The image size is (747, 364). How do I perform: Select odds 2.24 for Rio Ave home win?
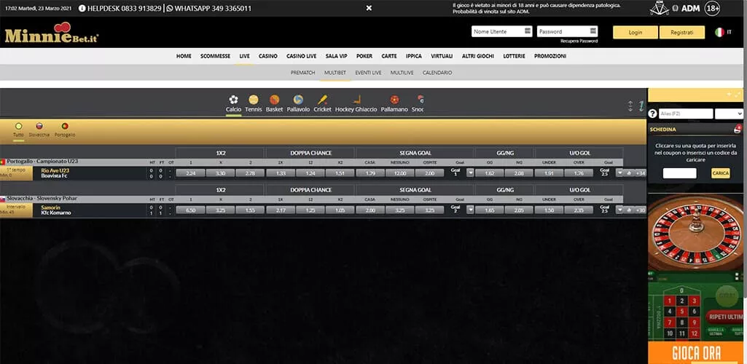(x=190, y=173)
